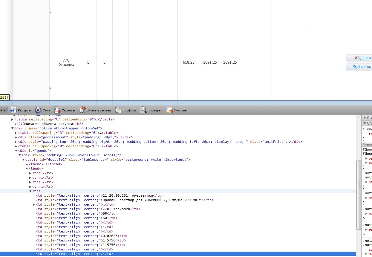The image size is (372, 257).
Task: Click the Профили (Profiles) stopwatch icon
Action: [x=118, y=110]
